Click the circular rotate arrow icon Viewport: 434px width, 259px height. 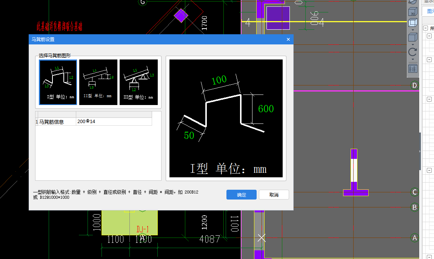click(413, 52)
